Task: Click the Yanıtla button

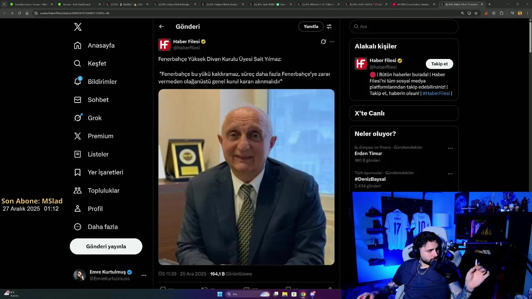Action: tap(311, 27)
